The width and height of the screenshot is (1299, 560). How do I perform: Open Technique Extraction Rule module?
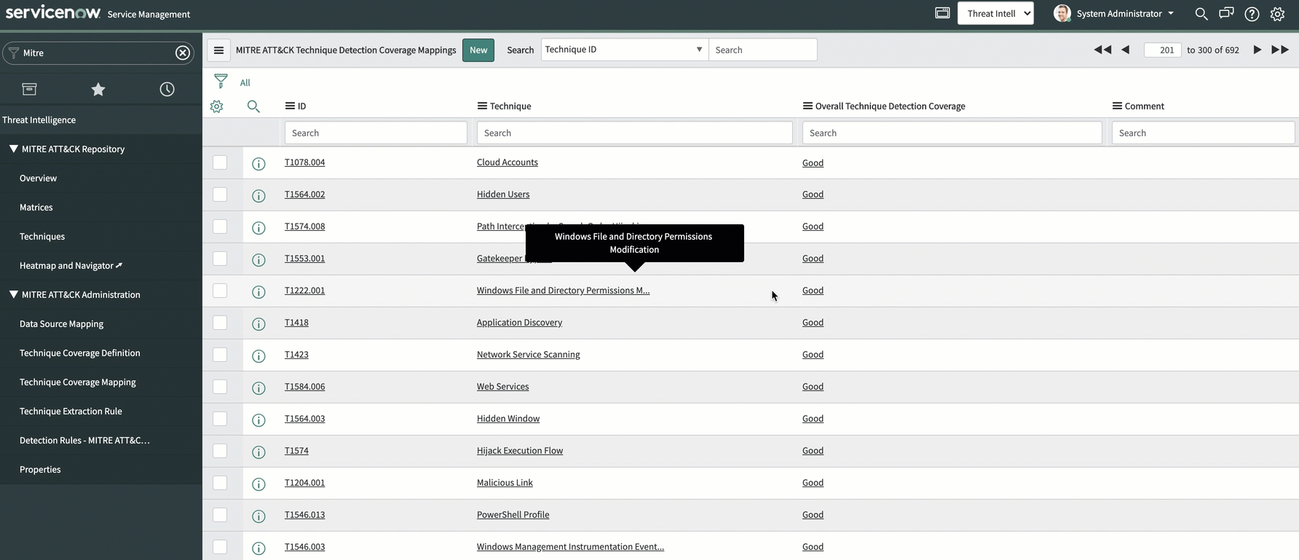coord(71,411)
